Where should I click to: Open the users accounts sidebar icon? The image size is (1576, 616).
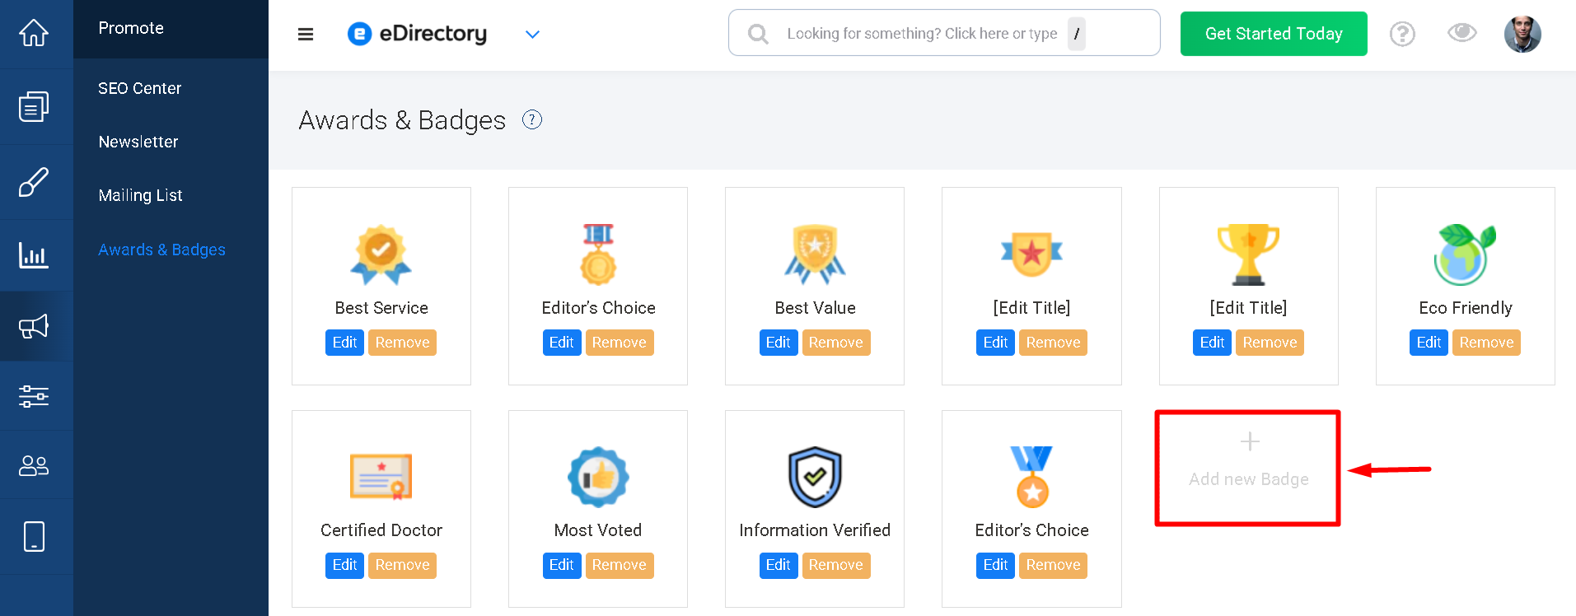coord(34,466)
